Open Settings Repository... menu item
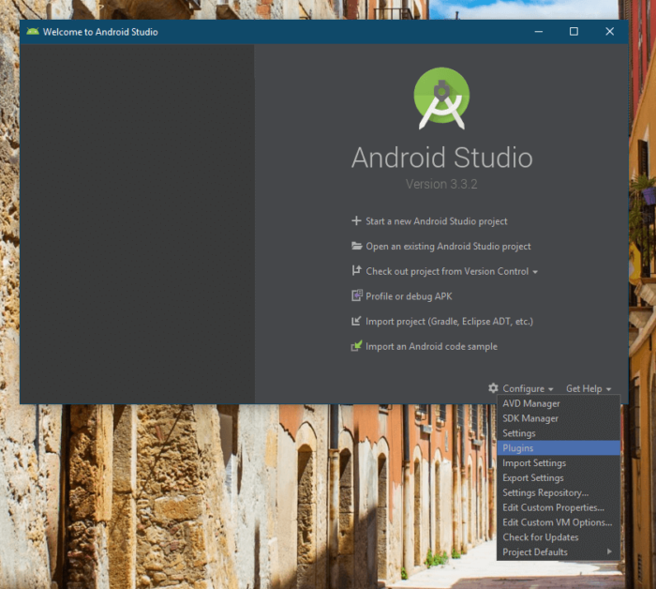Image resolution: width=656 pixels, height=589 pixels. click(x=559, y=492)
